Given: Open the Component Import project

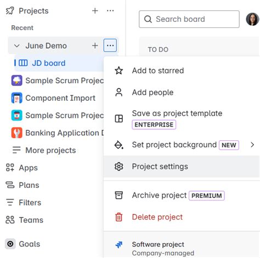Looking at the screenshot, I should coord(60,98).
